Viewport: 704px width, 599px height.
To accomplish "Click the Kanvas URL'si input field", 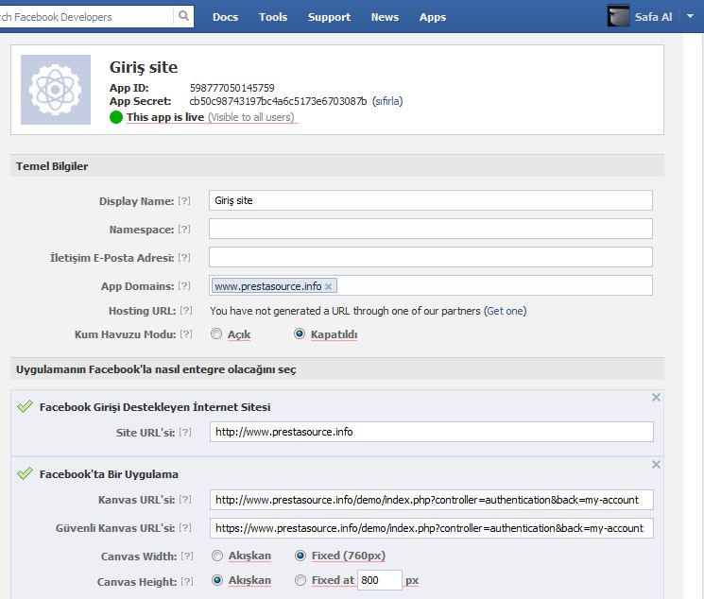I will pyautogui.click(x=430, y=500).
